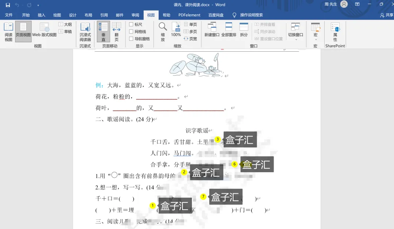The width and height of the screenshot is (394, 229).
Task: Toggle gridlines checkbox (网格线)
Action: tap(131, 32)
